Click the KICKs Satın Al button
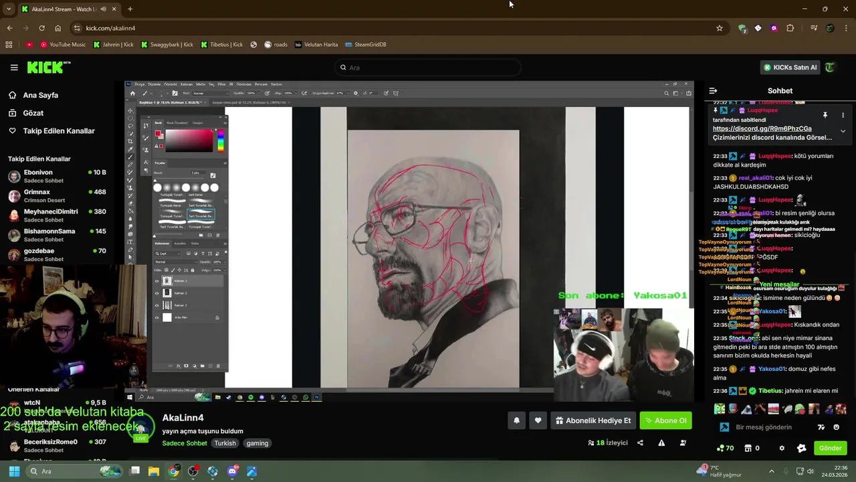Screen dimensions: 856x482 coord(790,67)
